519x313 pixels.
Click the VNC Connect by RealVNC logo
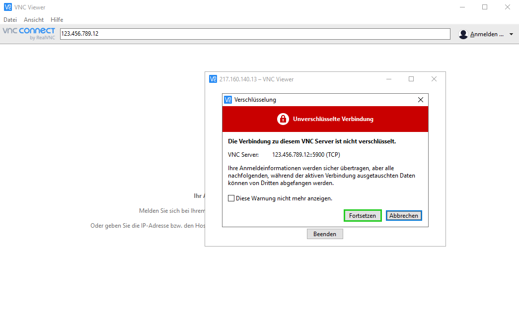pos(29,34)
